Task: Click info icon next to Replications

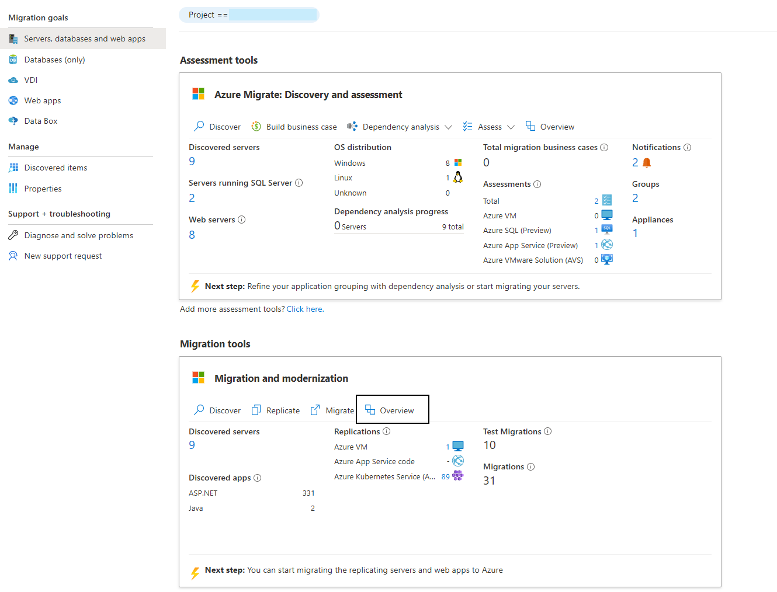Action: click(387, 431)
